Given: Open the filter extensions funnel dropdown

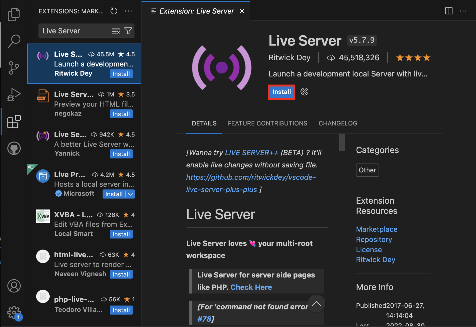Looking at the screenshot, I should click(128, 31).
